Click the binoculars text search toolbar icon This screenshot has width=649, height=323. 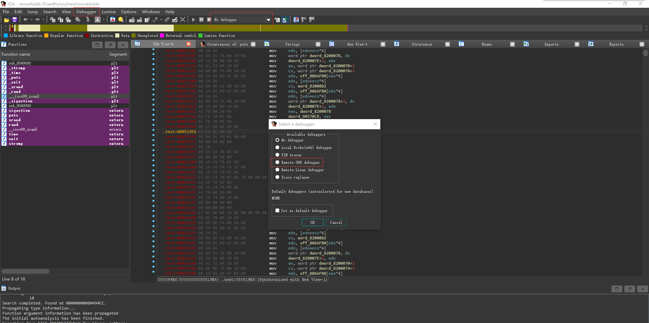click(61, 20)
